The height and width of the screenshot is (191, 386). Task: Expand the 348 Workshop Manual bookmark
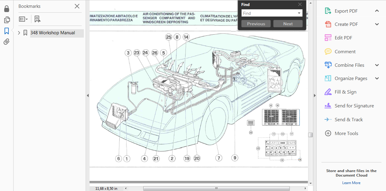(x=19, y=33)
